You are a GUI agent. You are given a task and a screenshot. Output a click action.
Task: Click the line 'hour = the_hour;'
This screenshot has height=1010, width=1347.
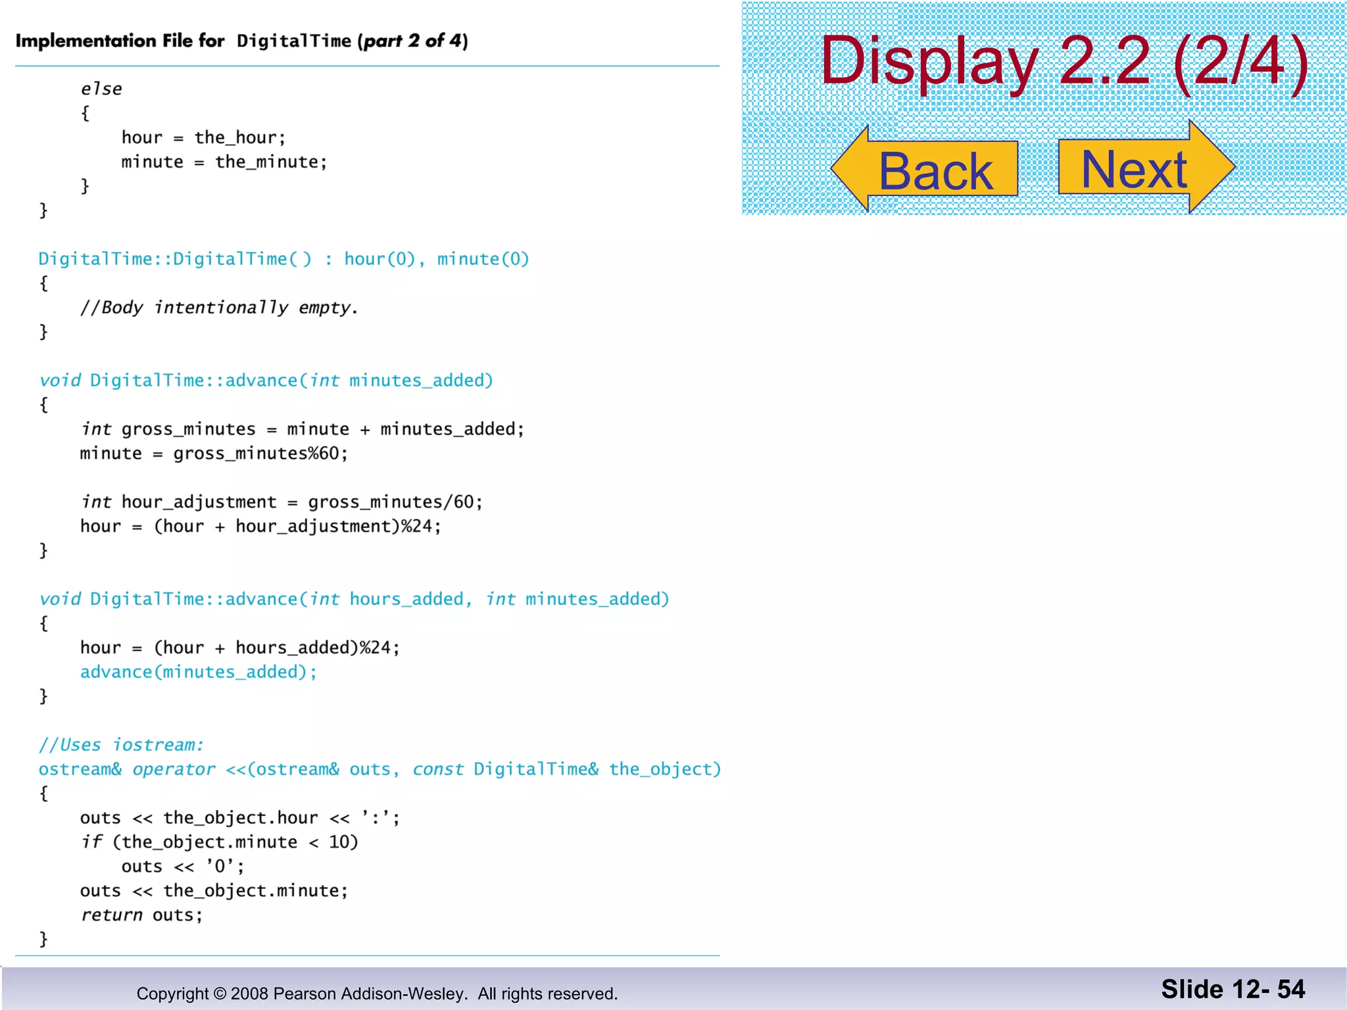tap(203, 137)
